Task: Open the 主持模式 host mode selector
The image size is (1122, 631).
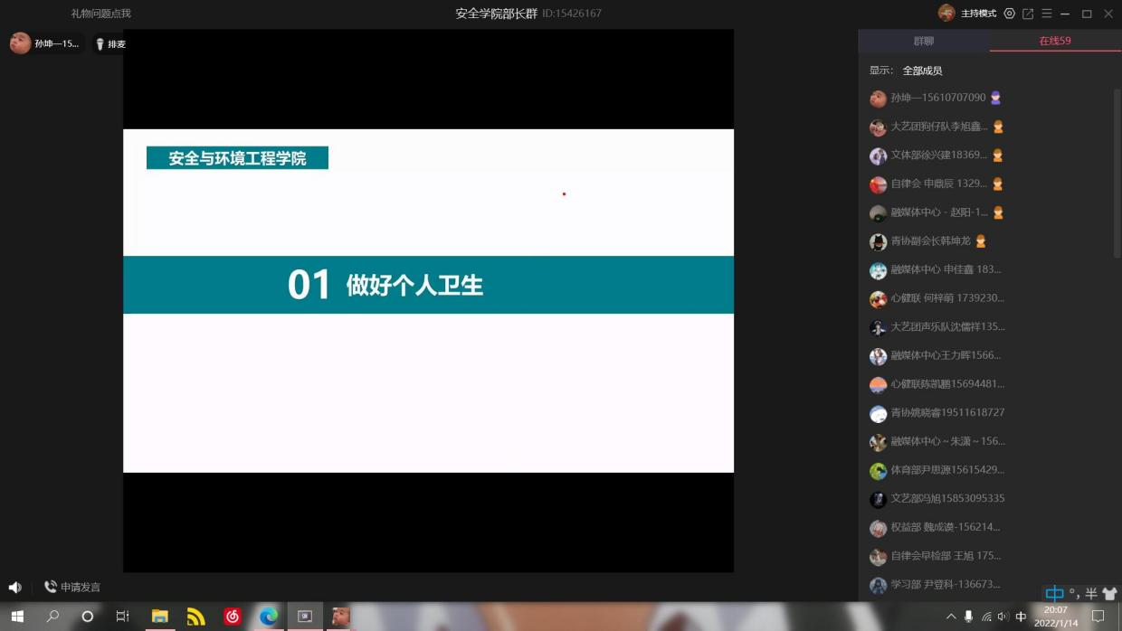Action: [x=978, y=14]
